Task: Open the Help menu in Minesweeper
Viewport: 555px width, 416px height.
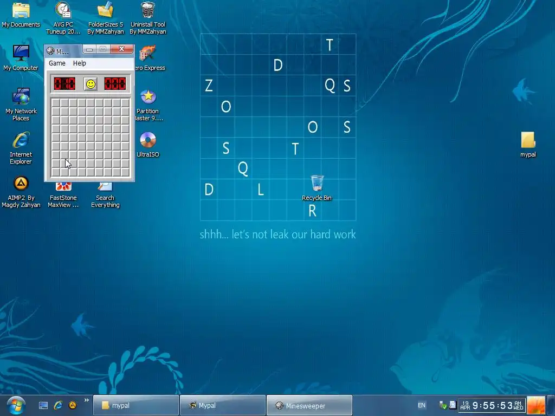Action: point(79,63)
